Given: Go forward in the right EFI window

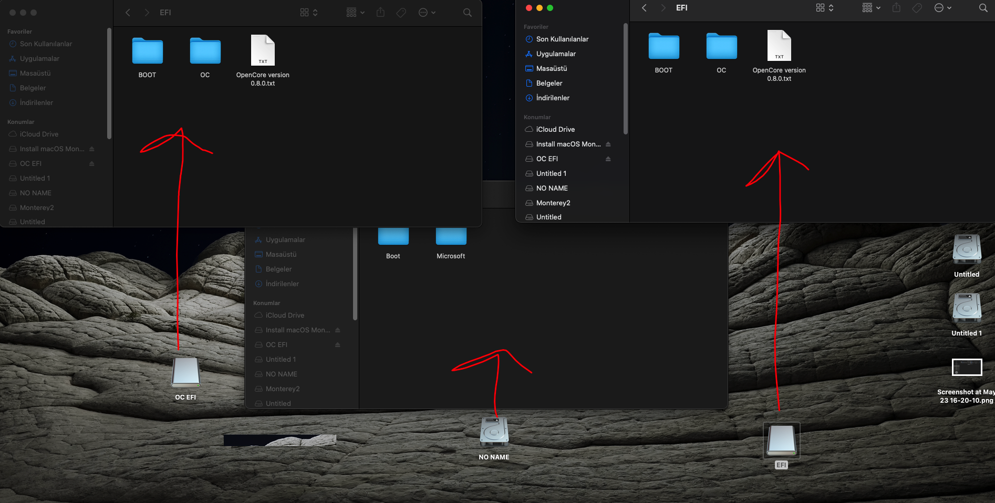Looking at the screenshot, I should (663, 8).
